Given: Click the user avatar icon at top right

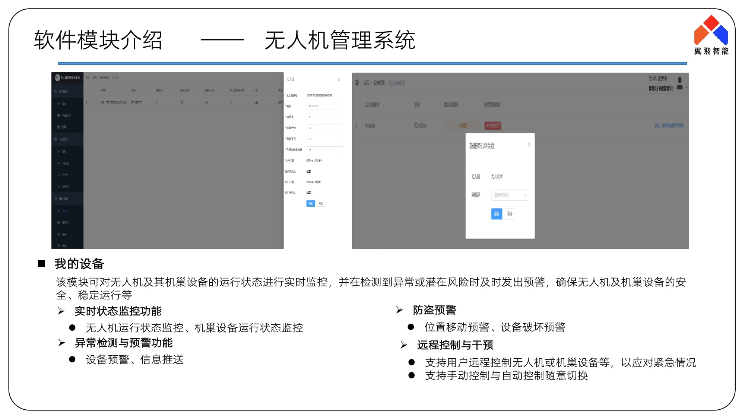Looking at the screenshot, I should point(679,83).
